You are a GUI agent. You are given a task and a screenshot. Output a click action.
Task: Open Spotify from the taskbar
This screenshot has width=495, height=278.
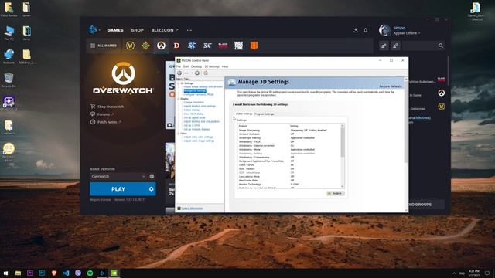click(90, 273)
